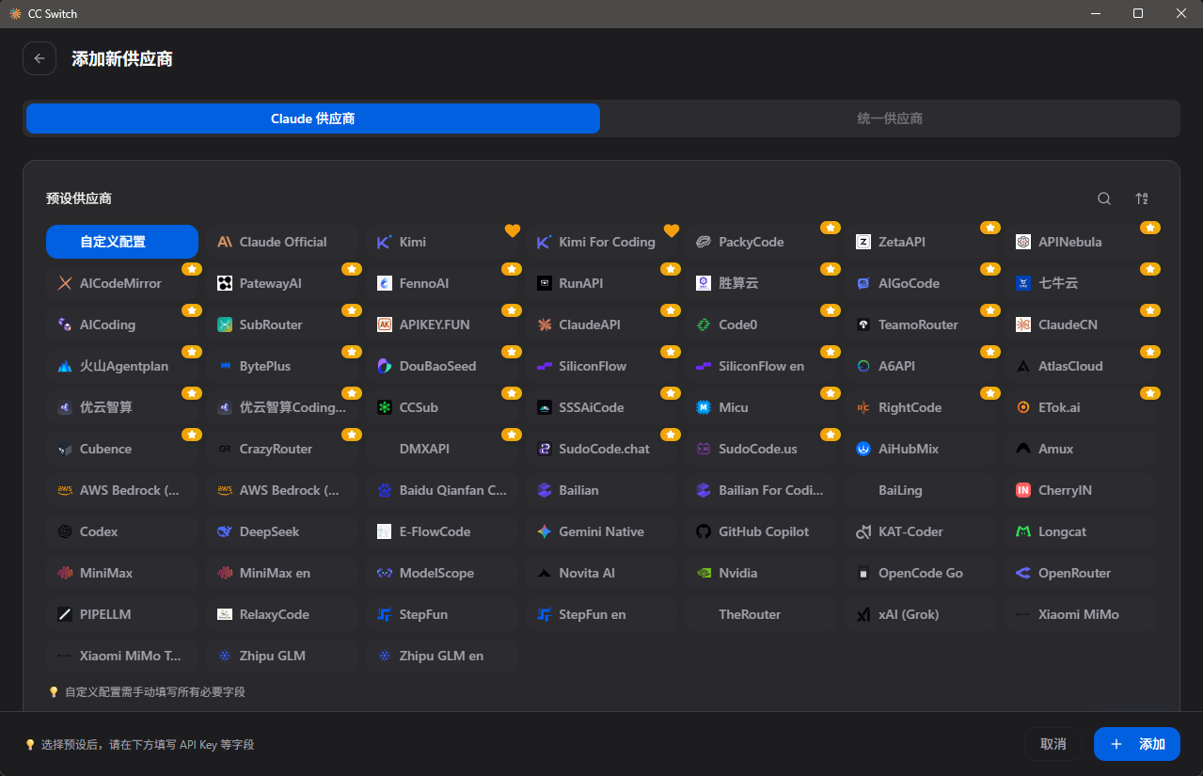1203x776 pixels.
Task: Pick xAI (Grok) preset
Action: coord(922,614)
